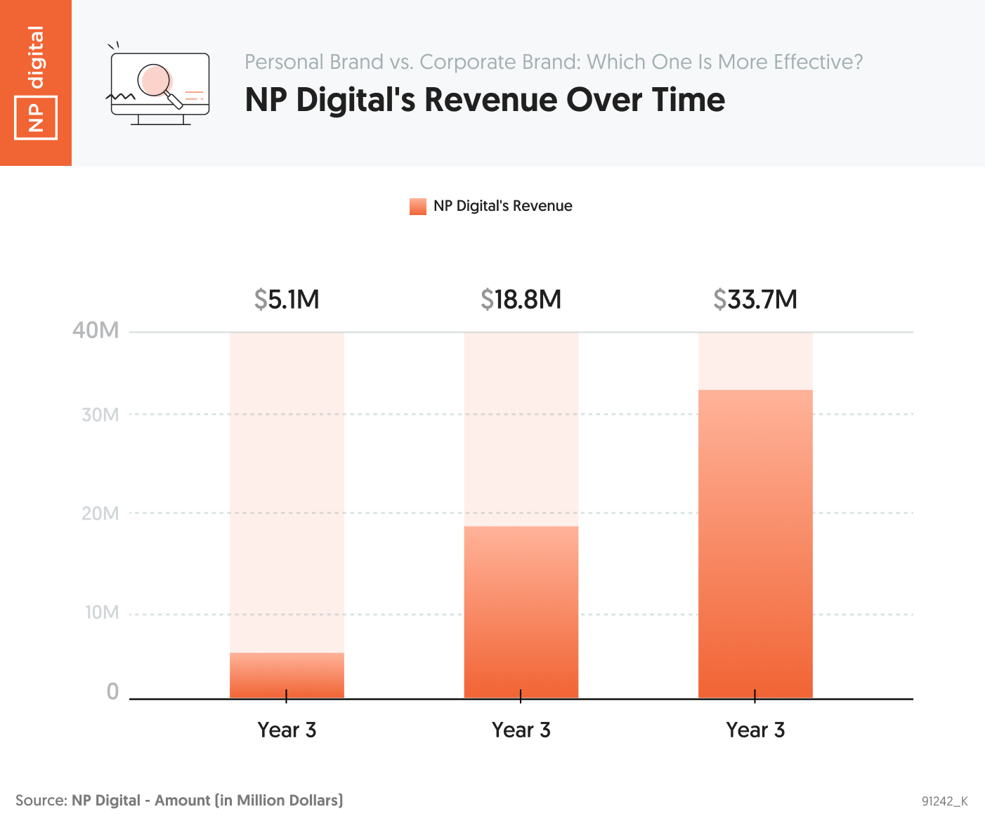
Task: Click the 10M axis label
Action: tap(102, 612)
